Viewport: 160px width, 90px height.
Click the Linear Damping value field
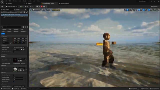click(x=18, y=77)
